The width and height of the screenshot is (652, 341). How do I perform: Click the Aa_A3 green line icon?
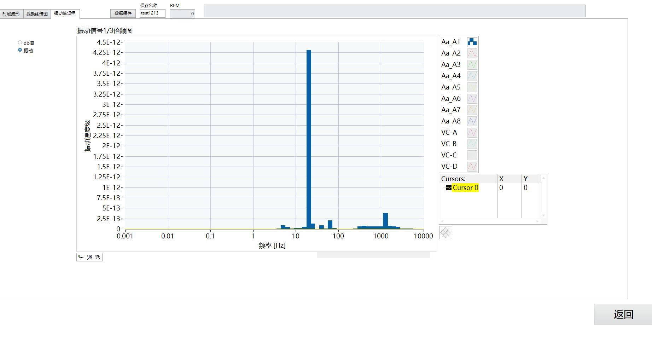coord(472,65)
